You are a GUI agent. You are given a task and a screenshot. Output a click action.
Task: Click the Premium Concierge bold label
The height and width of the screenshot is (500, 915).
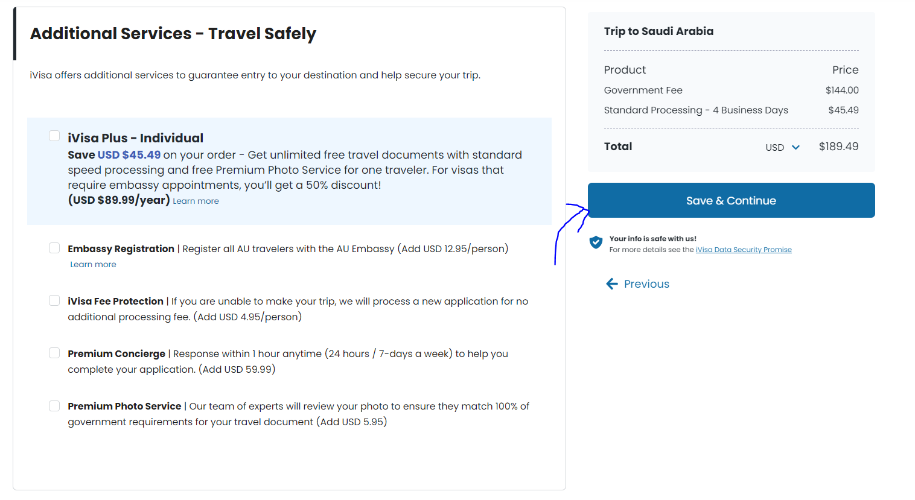tap(116, 353)
